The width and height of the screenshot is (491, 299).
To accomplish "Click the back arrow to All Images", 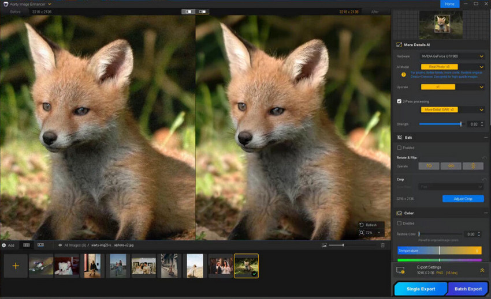I will [x=60, y=245].
